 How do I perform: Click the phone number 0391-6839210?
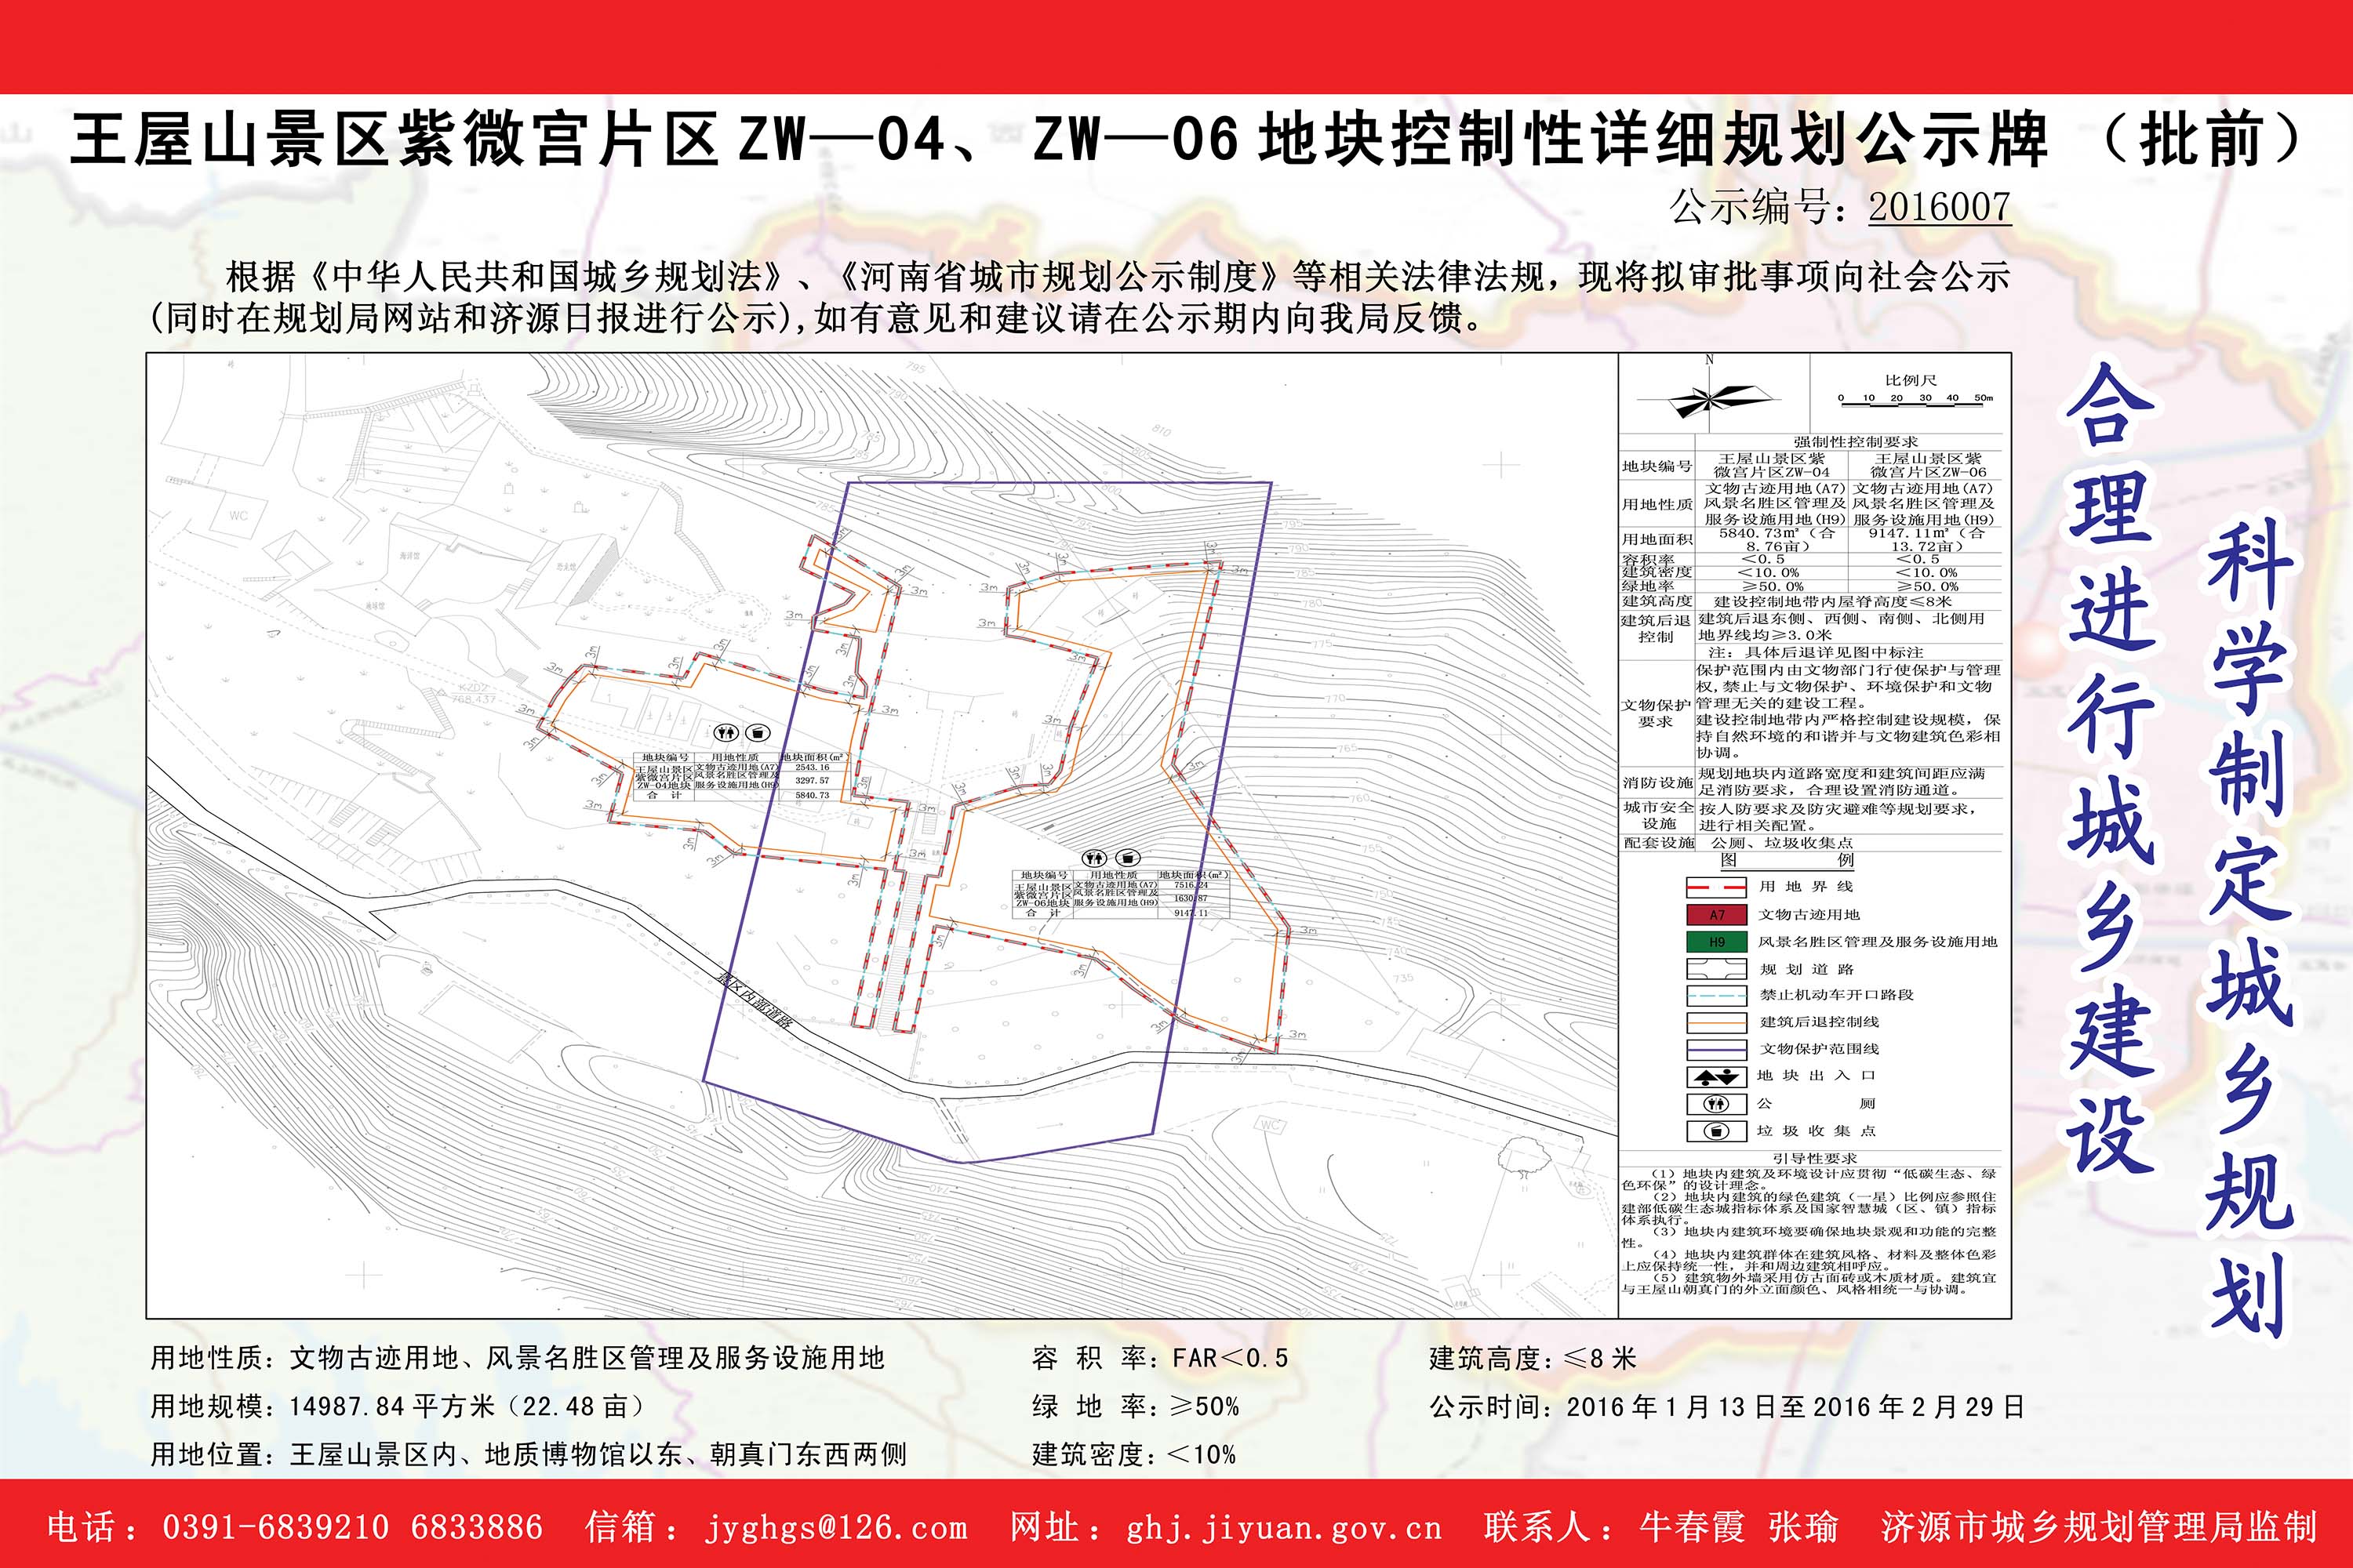pyautogui.click(x=275, y=1527)
